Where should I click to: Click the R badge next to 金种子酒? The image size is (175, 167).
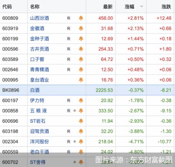coord(69,39)
